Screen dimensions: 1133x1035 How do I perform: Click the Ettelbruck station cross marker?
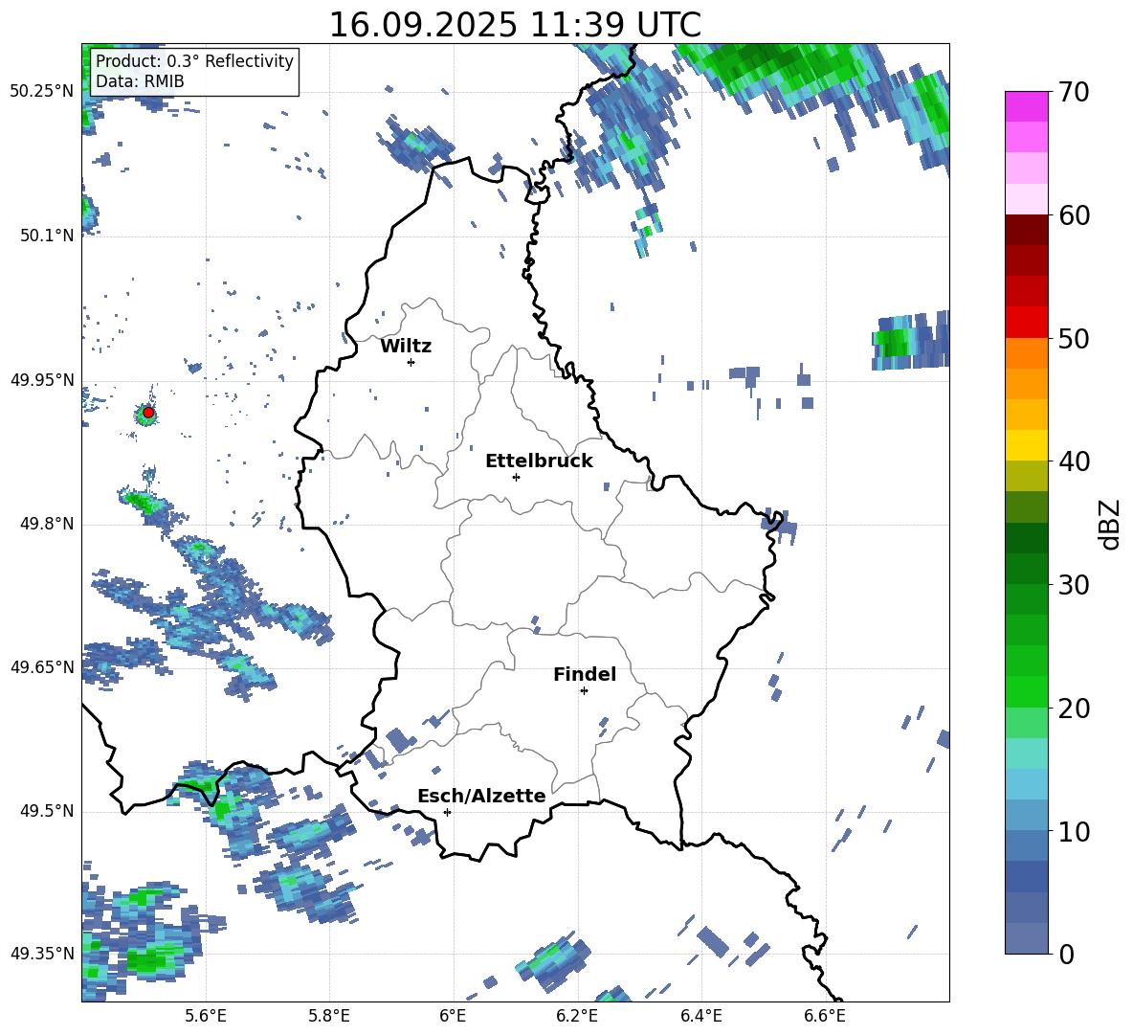coord(516,477)
